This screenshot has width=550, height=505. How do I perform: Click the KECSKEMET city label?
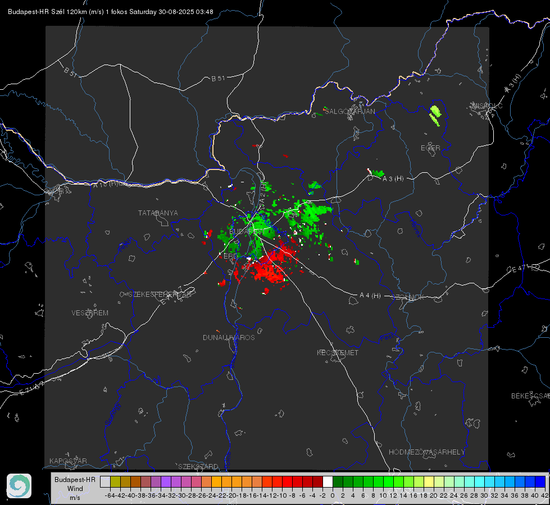(x=338, y=352)
